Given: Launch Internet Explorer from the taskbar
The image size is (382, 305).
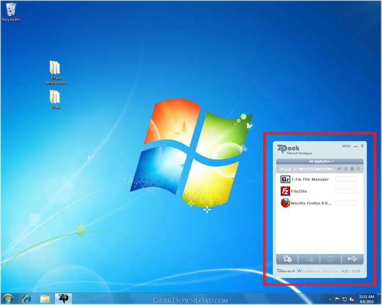Looking at the screenshot, I should [x=26, y=299].
